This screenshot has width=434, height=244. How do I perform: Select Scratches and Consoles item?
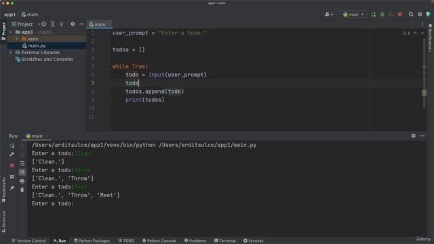click(x=47, y=59)
